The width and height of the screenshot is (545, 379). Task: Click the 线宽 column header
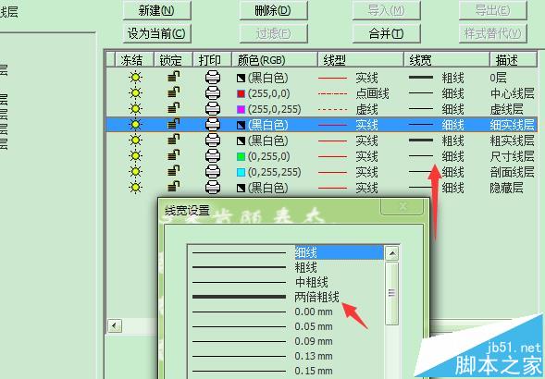(x=447, y=60)
